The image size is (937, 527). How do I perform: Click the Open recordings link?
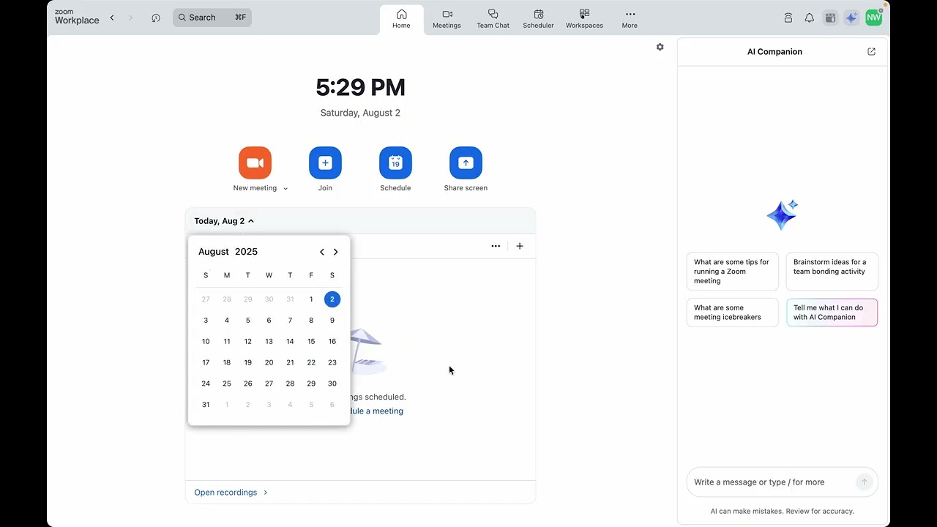[231, 493]
